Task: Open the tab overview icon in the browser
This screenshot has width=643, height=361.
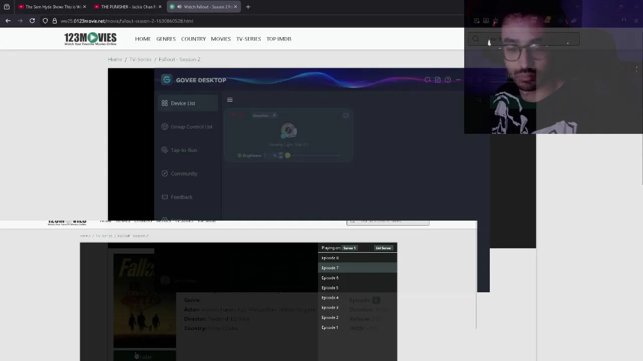Action: (7, 7)
